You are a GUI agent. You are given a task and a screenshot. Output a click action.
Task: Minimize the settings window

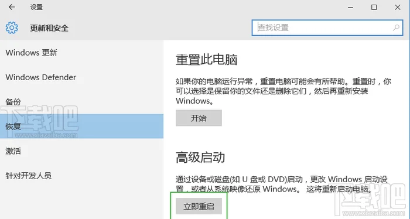coord(350,7)
